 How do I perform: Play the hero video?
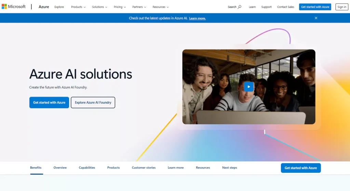tap(249, 87)
